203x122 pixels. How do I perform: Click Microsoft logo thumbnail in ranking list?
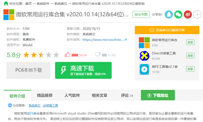144,42
